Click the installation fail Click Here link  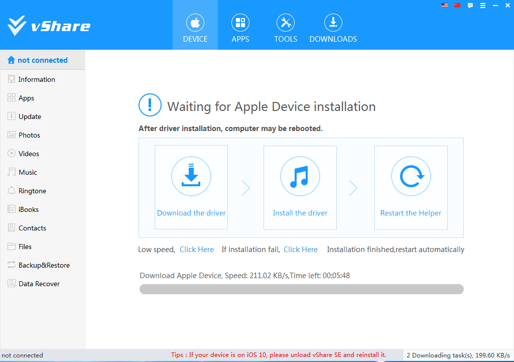click(301, 250)
